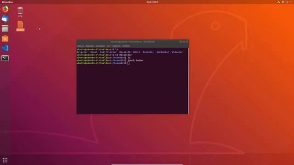Click 'Genel' in the ls output

(94, 52)
